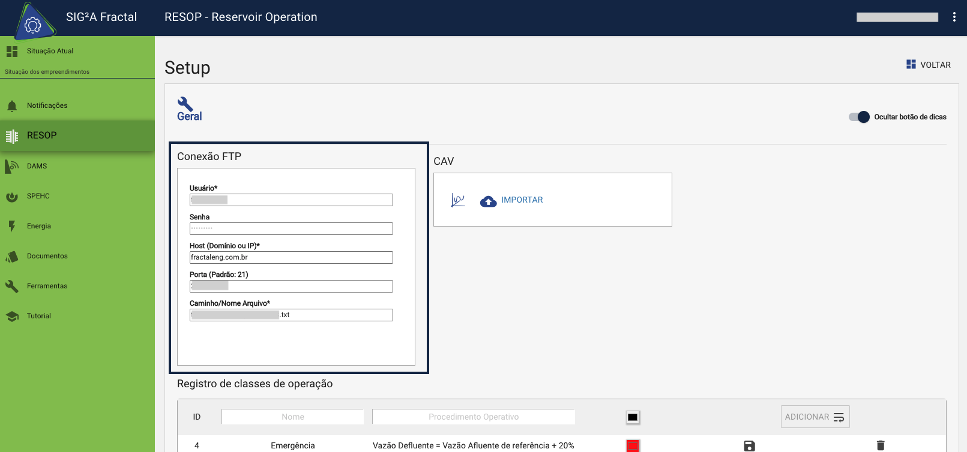Image resolution: width=967 pixels, height=452 pixels.
Task: Delete the Emergência row with trash icon
Action: click(x=881, y=445)
